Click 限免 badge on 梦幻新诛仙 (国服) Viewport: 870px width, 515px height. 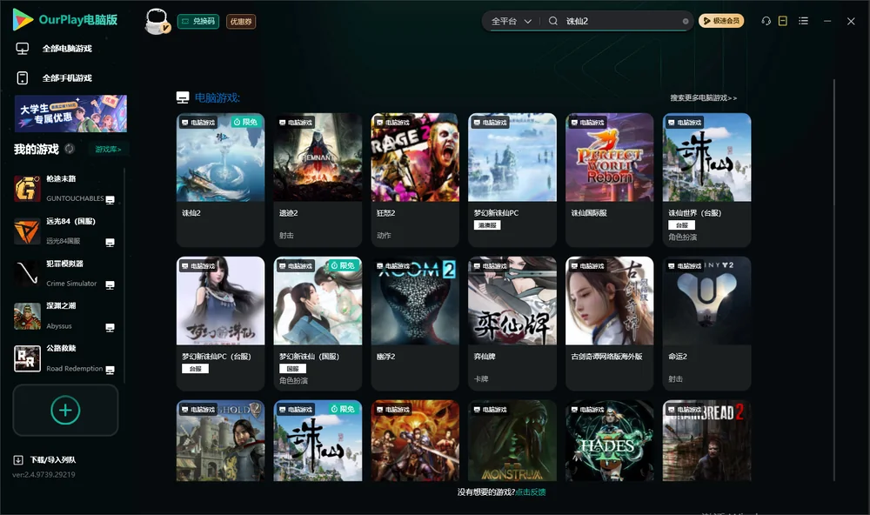(342, 266)
